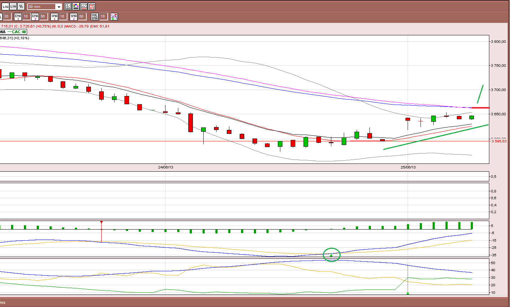Edit the VOL EMA period field
This screenshot has width=510, height=307.
coord(103,16)
